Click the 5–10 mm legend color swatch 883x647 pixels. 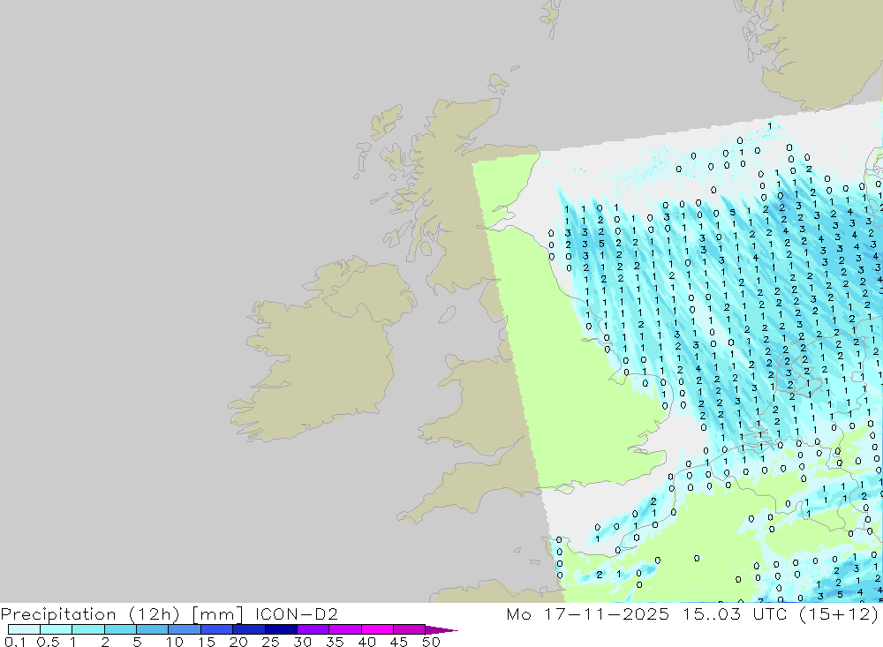tap(152, 629)
